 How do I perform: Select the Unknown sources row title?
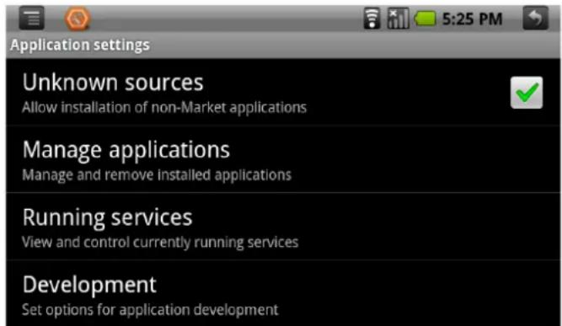point(113,83)
